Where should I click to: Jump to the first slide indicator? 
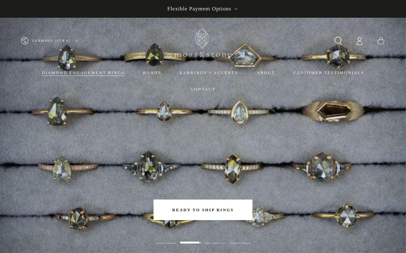pos(166,243)
